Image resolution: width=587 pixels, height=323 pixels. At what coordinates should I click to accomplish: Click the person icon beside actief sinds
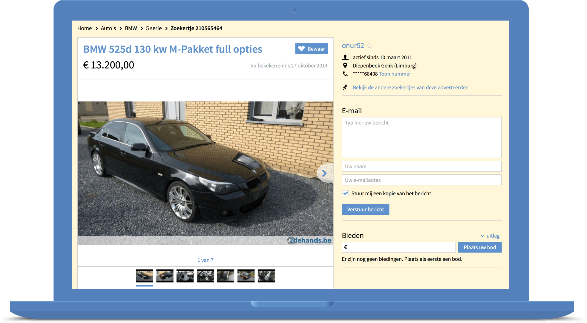click(x=345, y=57)
